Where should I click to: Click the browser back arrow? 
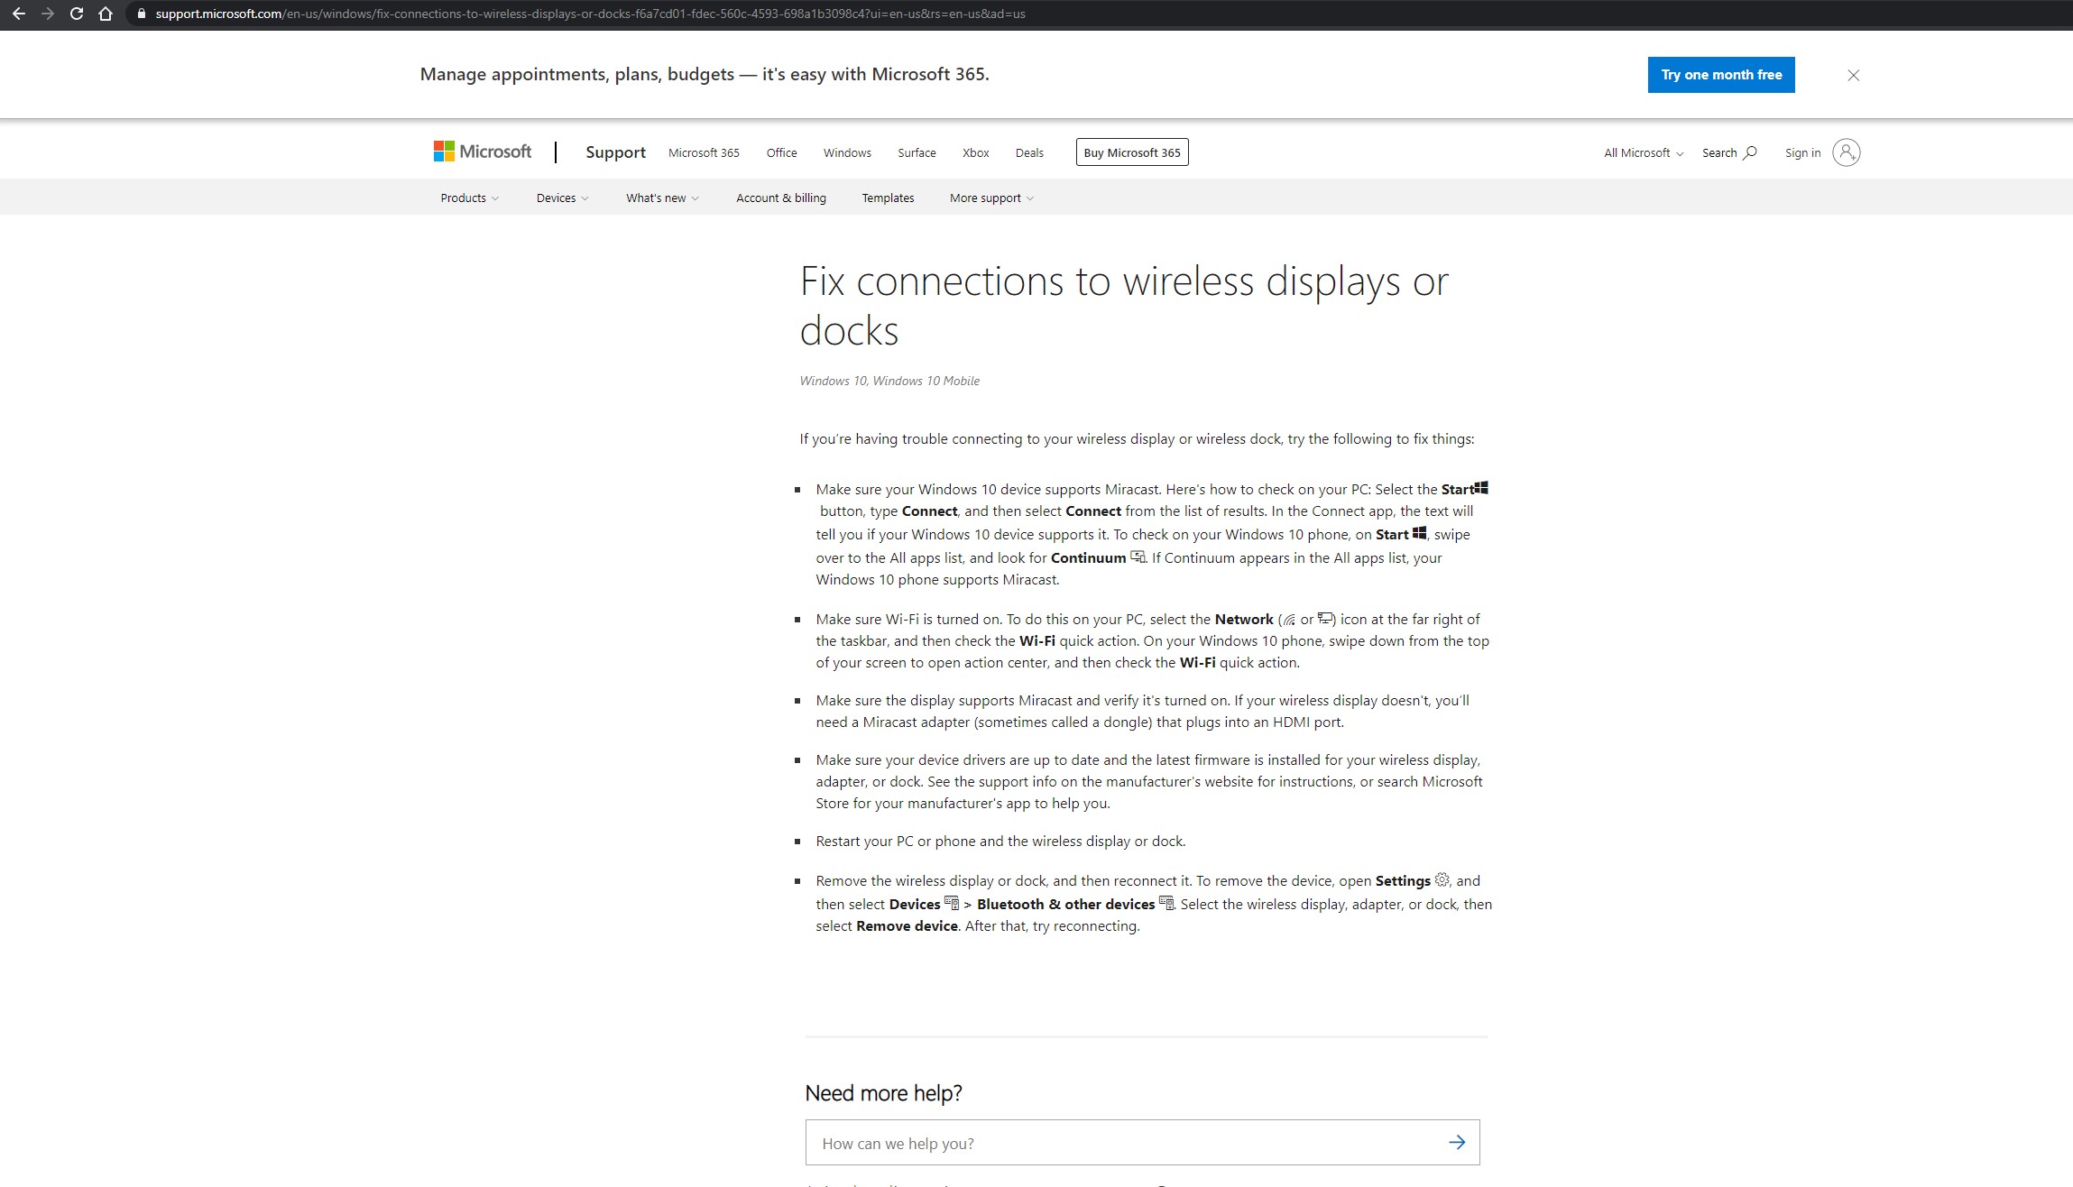pos(19,14)
